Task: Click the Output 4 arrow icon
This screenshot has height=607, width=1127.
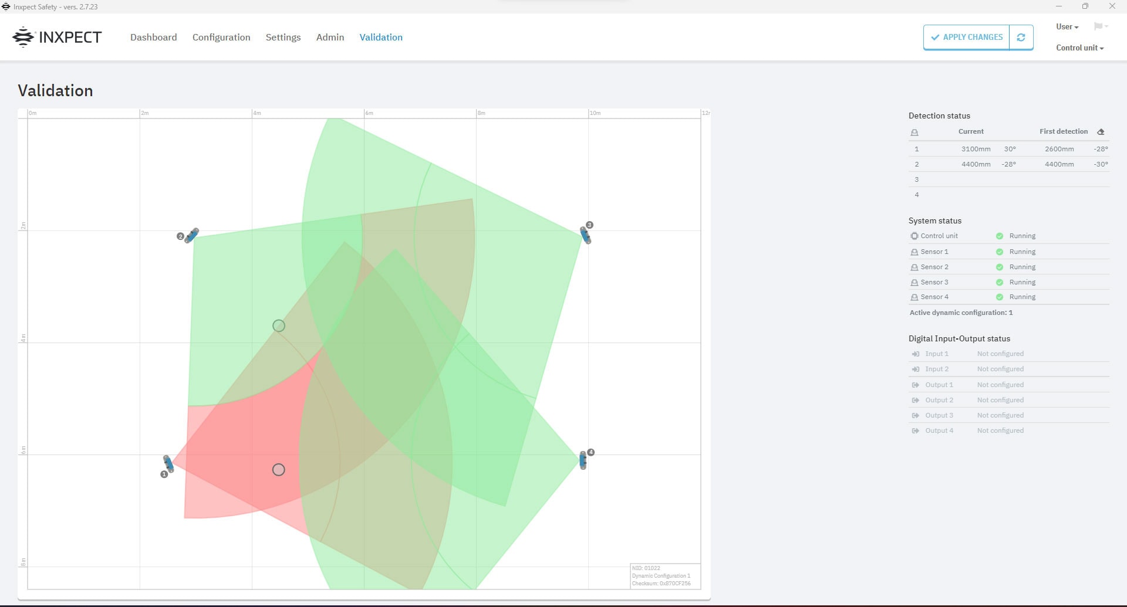Action: pyautogui.click(x=915, y=431)
